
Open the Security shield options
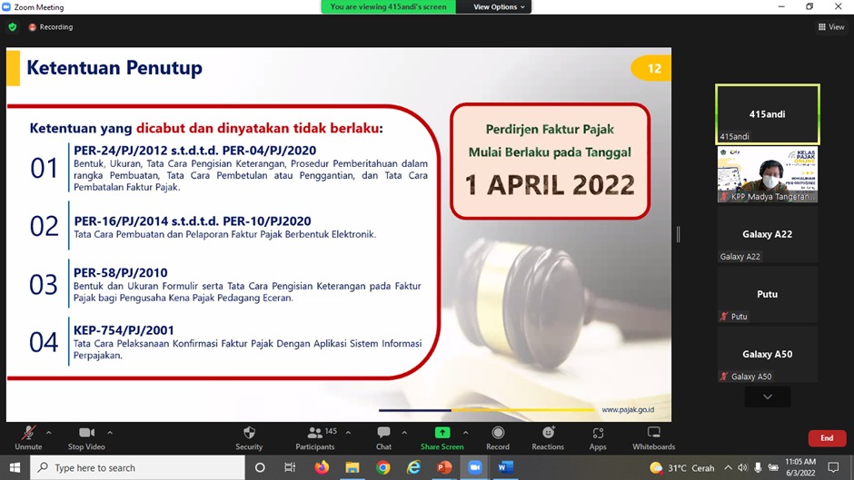pos(249,436)
